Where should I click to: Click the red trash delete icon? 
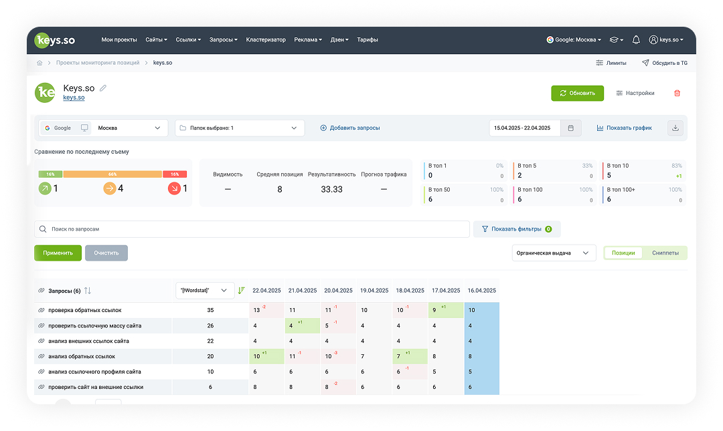pos(677,93)
